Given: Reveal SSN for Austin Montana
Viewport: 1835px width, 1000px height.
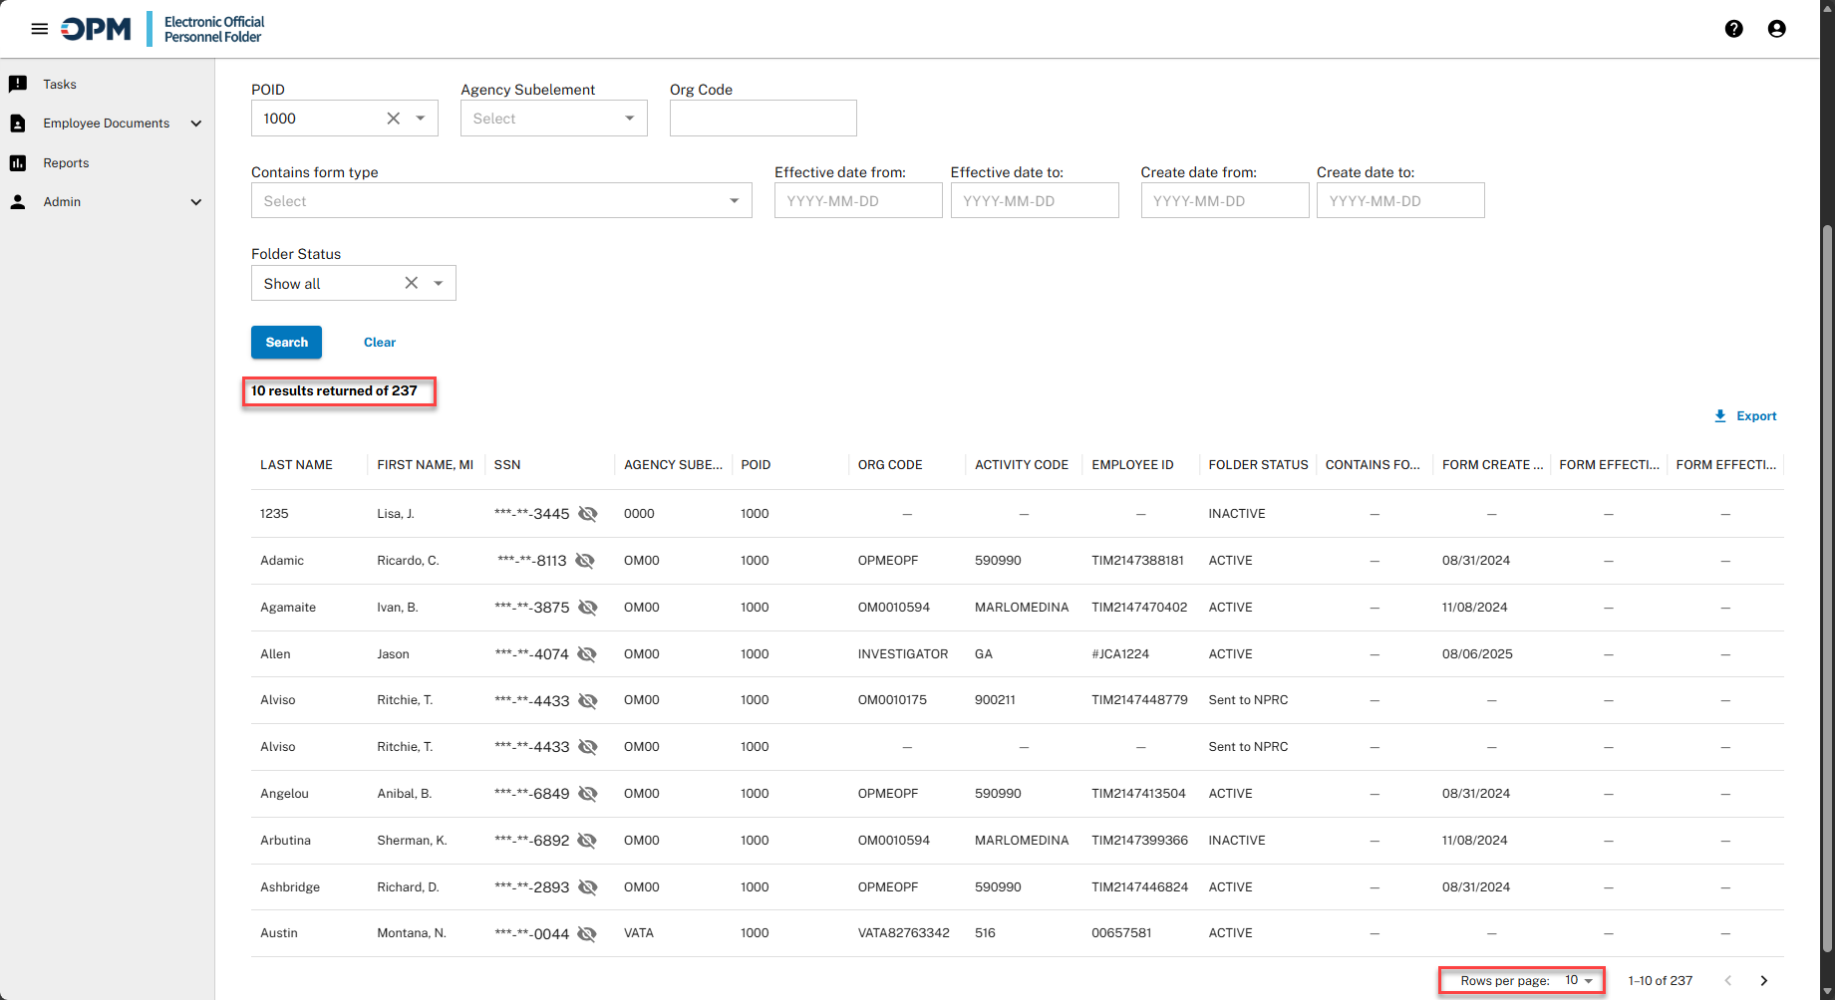Looking at the screenshot, I should coord(587,934).
